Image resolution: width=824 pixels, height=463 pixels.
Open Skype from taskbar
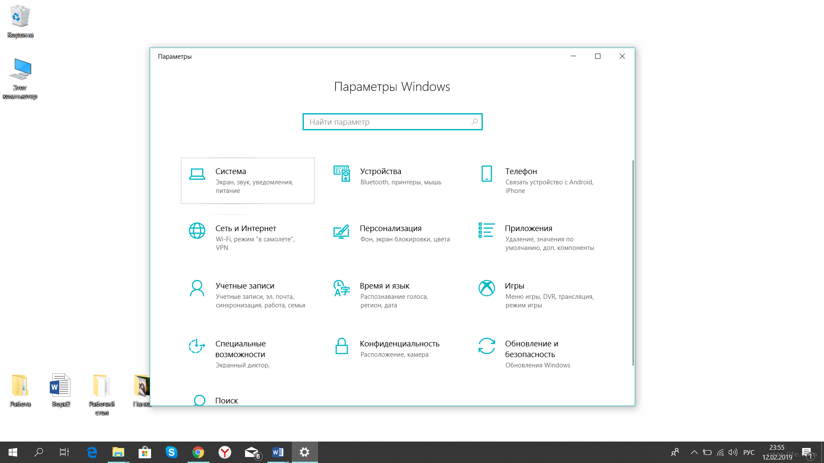click(171, 452)
